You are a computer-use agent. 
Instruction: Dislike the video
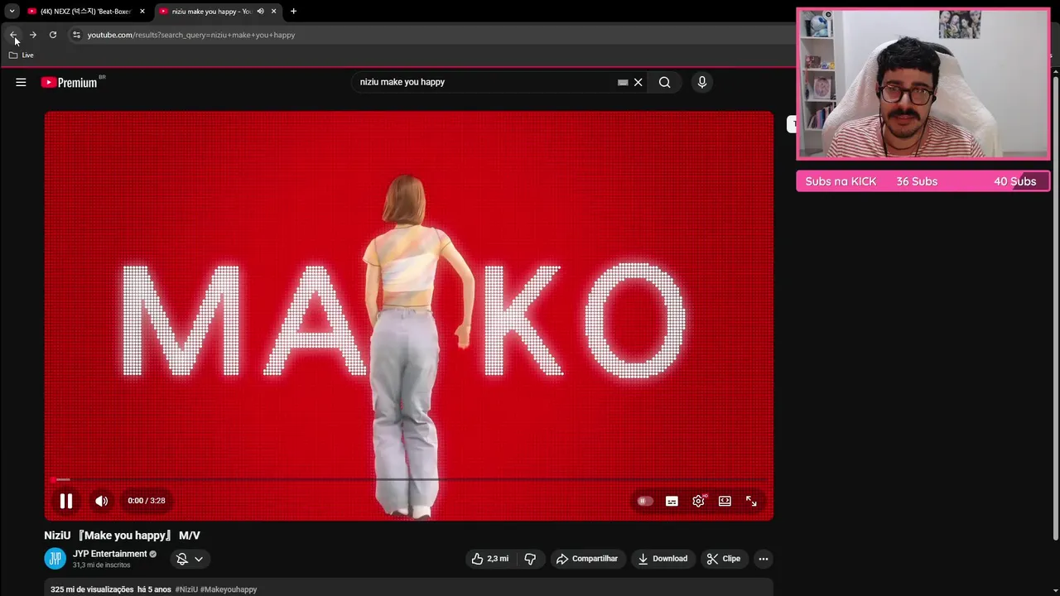click(x=530, y=559)
